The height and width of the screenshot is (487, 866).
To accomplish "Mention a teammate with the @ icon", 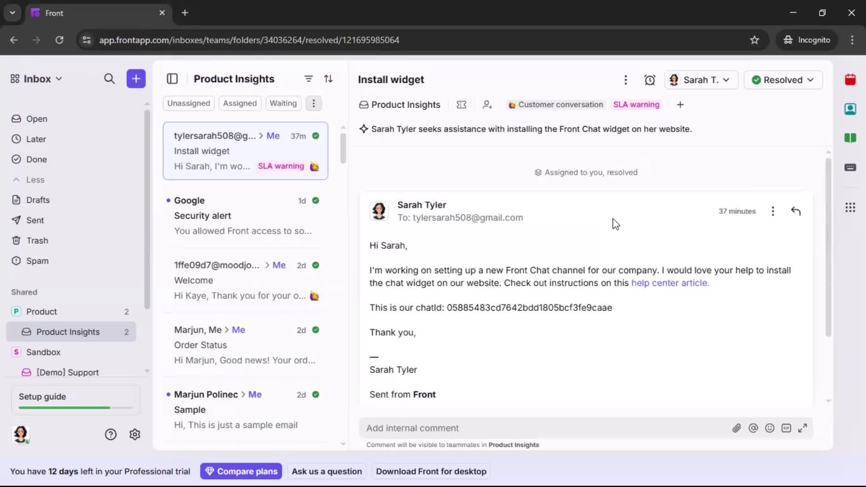I will click(x=754, y=428).
